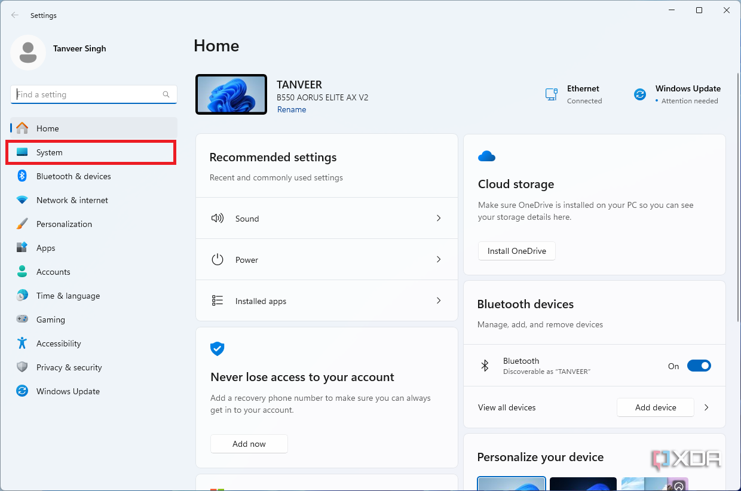This screenshot has width=741, height=491.
Task: Click the Gaming controller icon
Action: coord(22,320)
